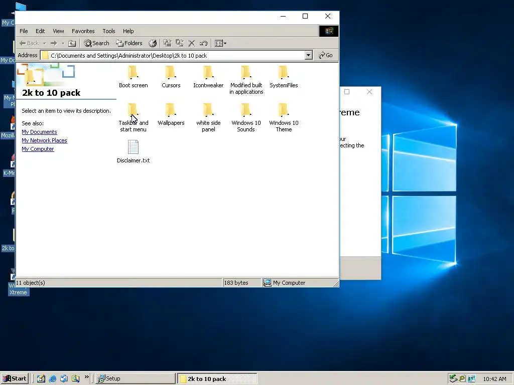The width and height of the screenshot is (514, 385).
Task: Open the Tools menu
Action: pyautogui.click(x=109, y=31)
